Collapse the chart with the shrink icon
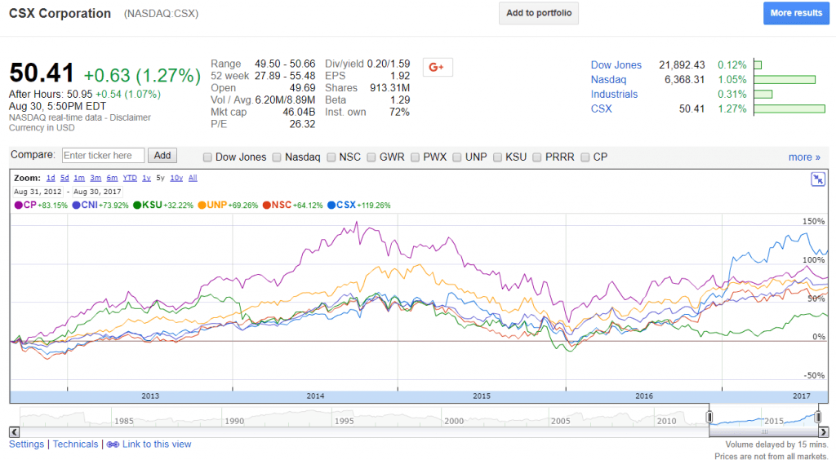The width and height of the screenshot is (836, 460). click(817, 179)
